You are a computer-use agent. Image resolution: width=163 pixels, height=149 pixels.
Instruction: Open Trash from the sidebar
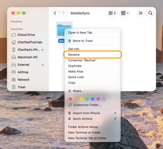point(28,87)
